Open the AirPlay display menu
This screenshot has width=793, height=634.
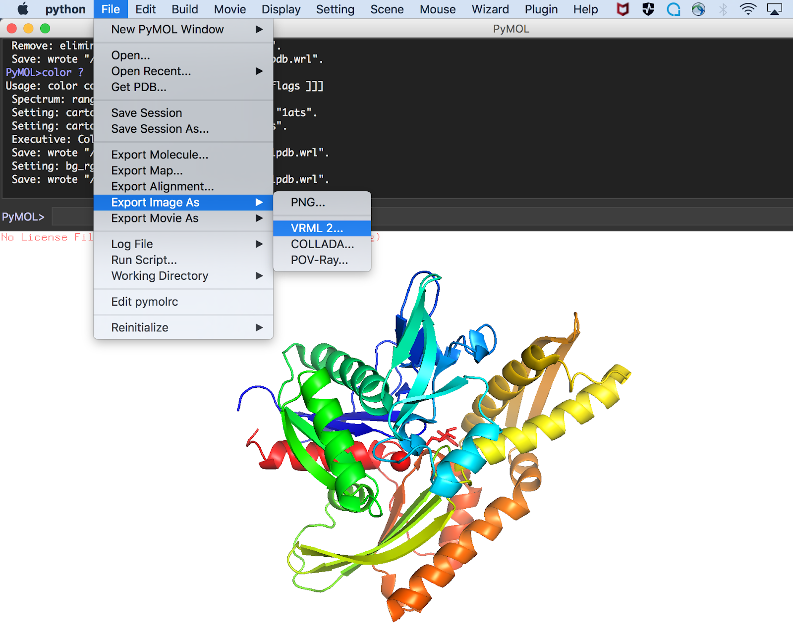(774, 9)
